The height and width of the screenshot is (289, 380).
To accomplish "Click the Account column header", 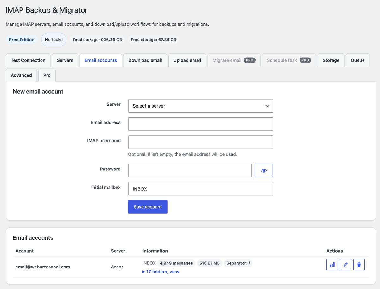I will point(24,251).
